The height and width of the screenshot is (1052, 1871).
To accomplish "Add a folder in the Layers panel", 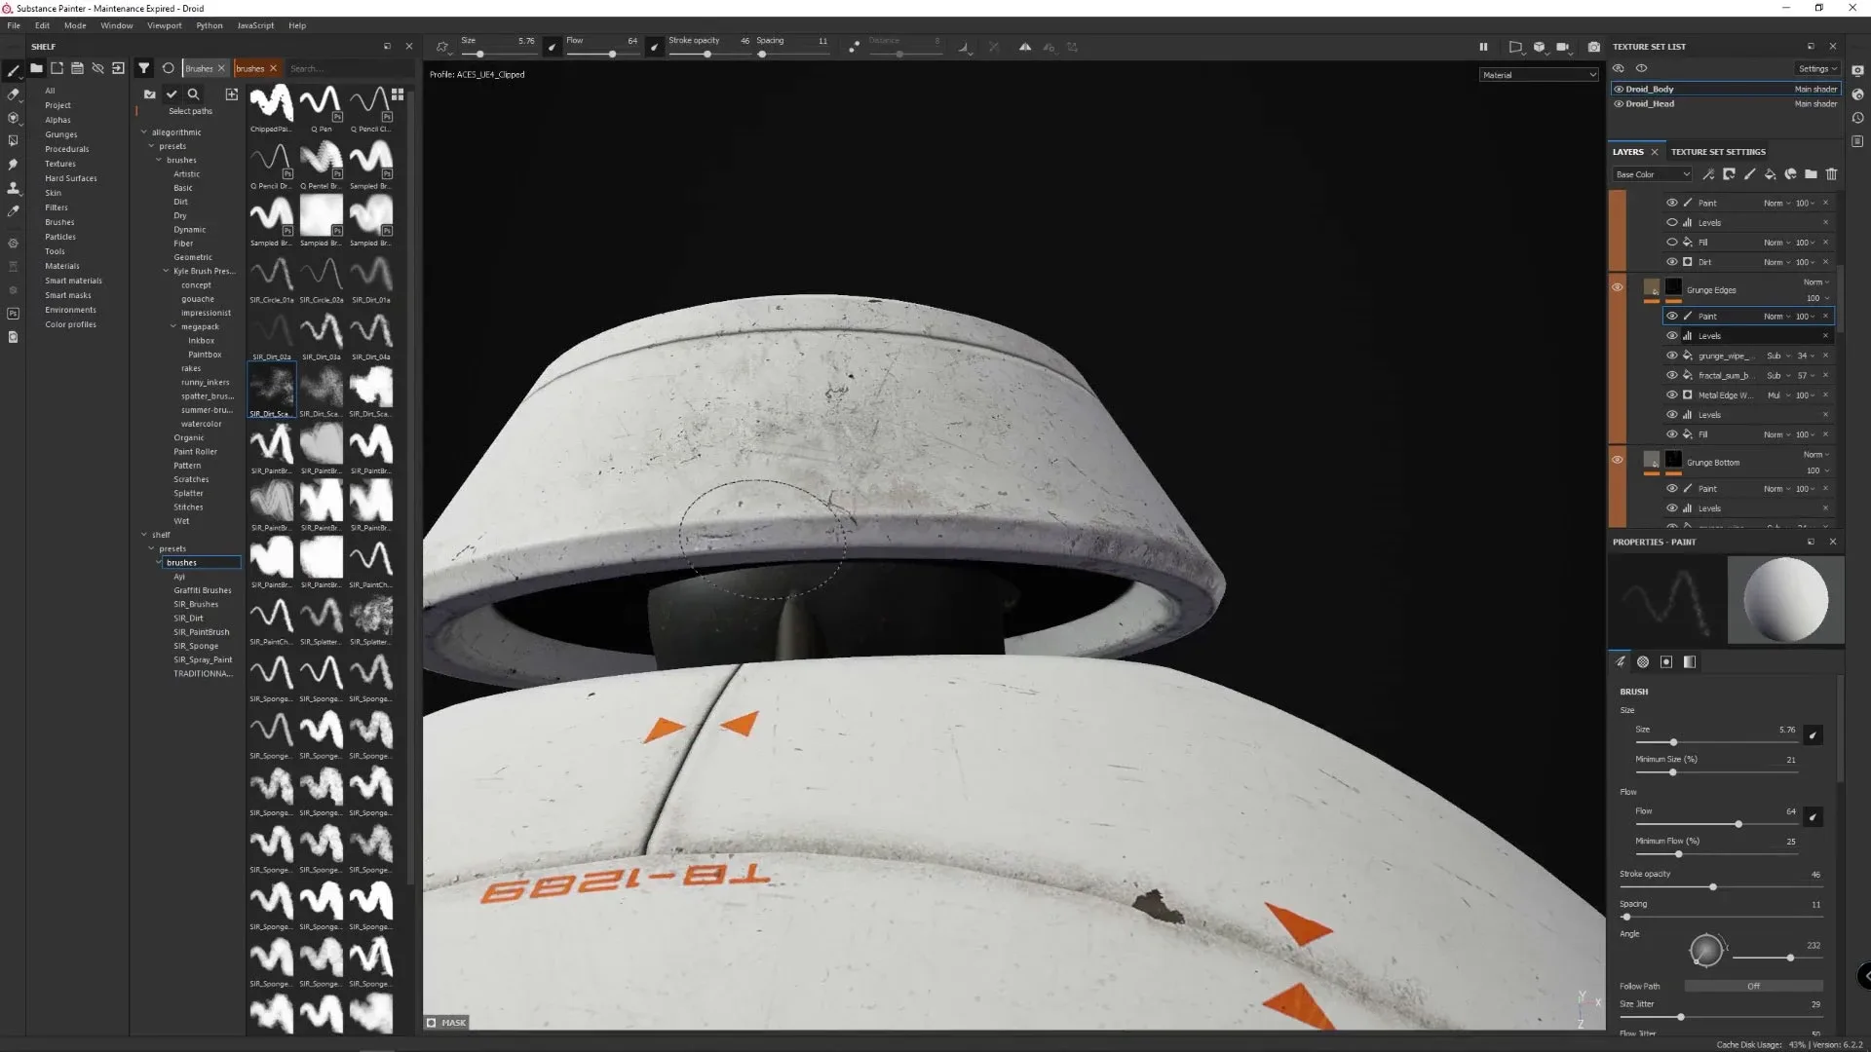I will pyautogui.click(x=1811, y=174).
